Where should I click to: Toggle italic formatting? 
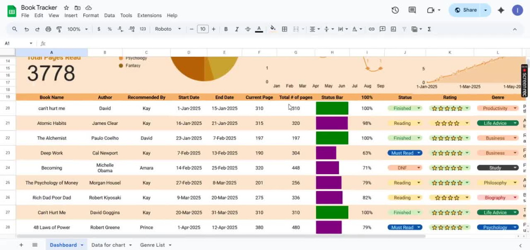pos(236,29)
